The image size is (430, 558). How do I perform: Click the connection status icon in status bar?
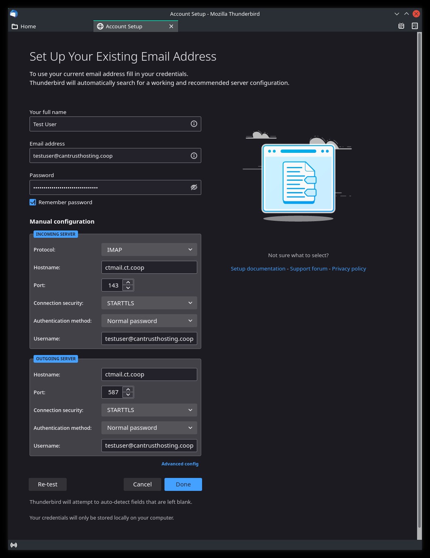14,545
